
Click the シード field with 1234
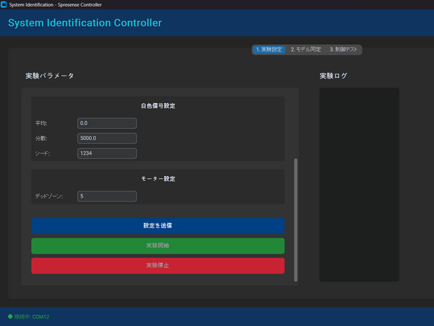[107, 153]
